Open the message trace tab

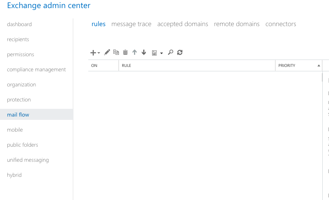[x=131, y=24]
